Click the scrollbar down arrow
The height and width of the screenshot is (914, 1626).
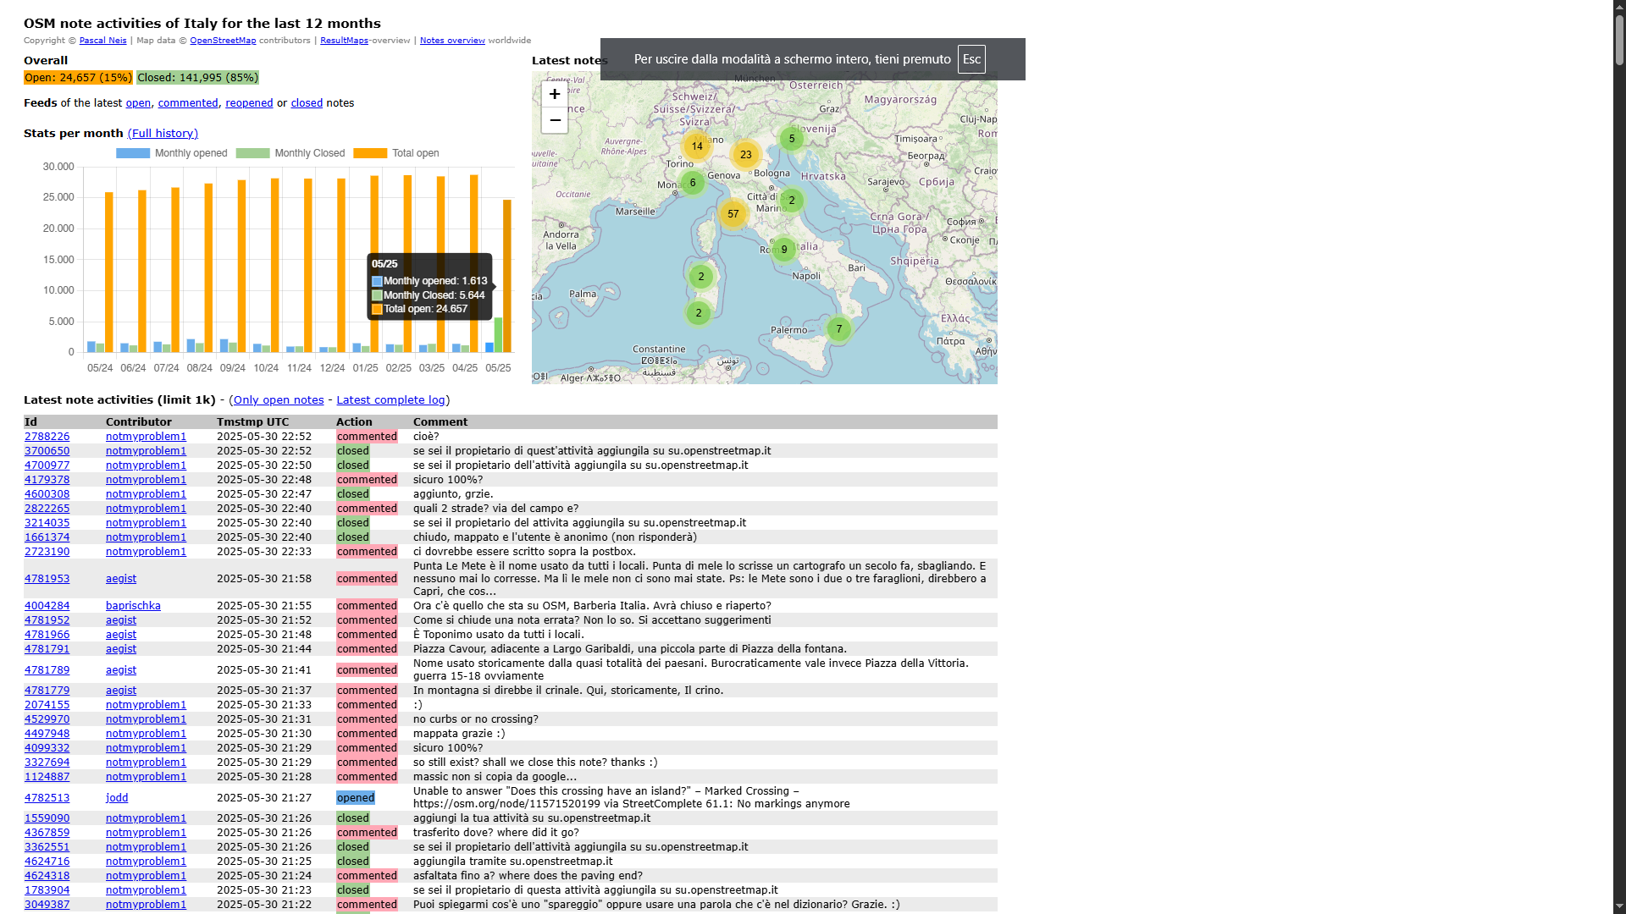click(x=1619, y=906)
